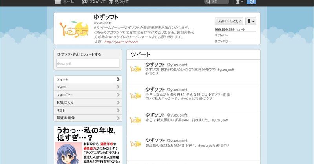Click the 私の年収 advertisement banner
The width and height of the screenshot is (314, 164).
pyautogui.click(x=88, y=145)
